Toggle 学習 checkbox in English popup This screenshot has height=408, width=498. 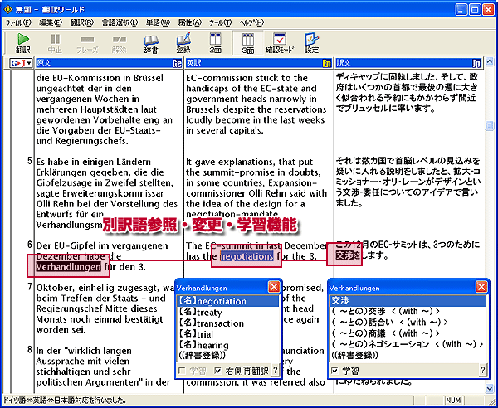pyautogui.click(x=182, y=371)
